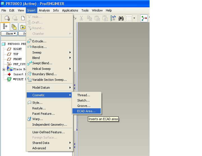202x156 pixels.
Task: Choose User-Defined Feature... menu entry
Action: tap(49, 132)
